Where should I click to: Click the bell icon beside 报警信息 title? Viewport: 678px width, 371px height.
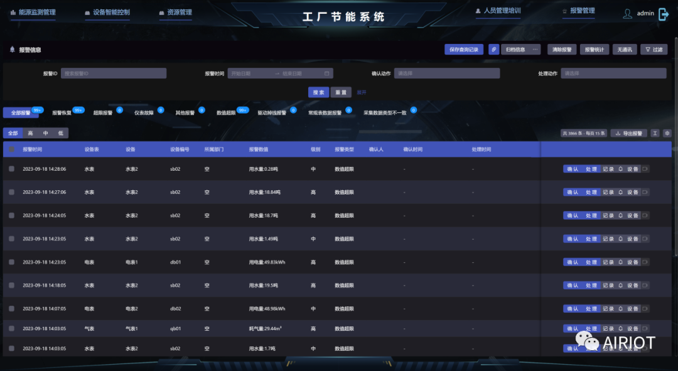coord(12,50)
